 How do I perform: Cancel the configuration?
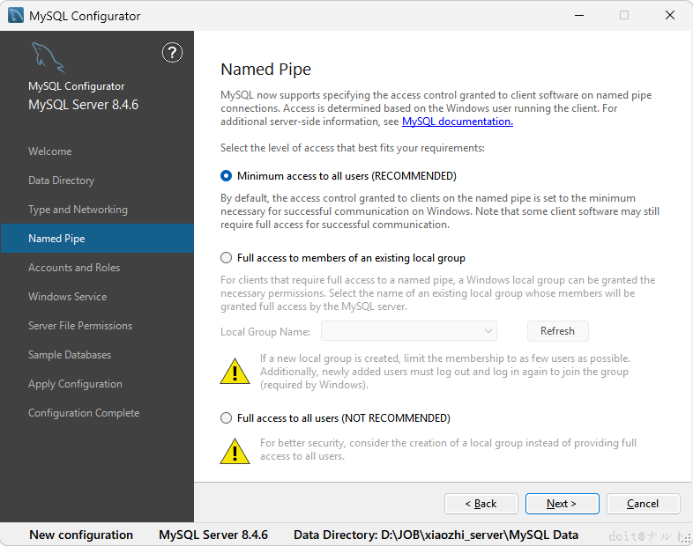click(x=643, y=504)
